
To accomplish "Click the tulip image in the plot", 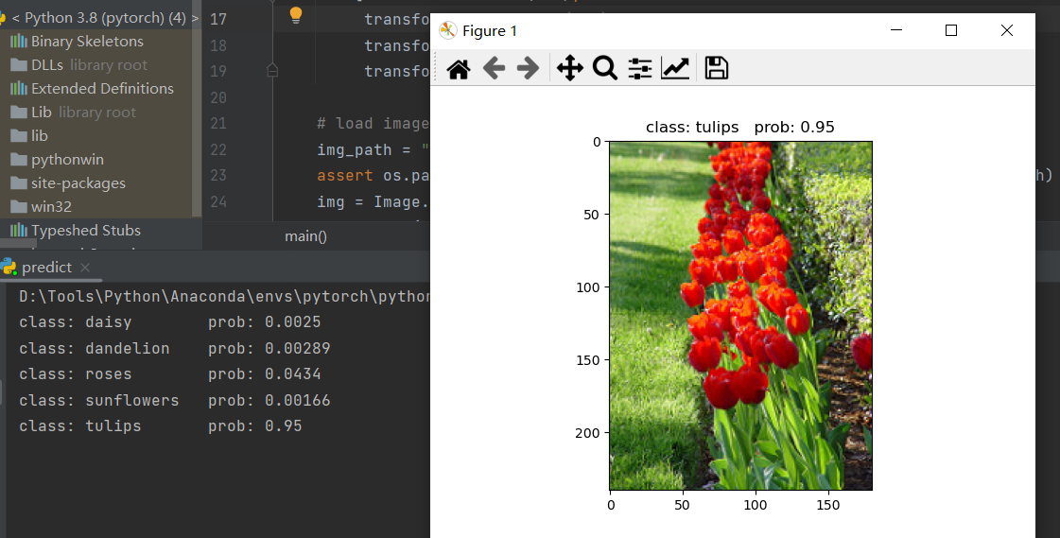I will pyautogui.click(x=741, y=316).
